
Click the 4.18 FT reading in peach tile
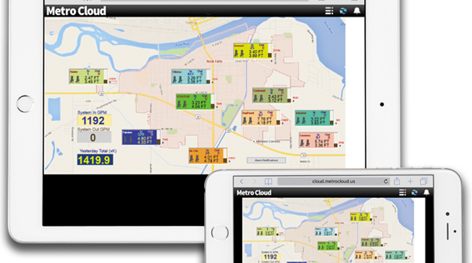(x=264, y=122)
